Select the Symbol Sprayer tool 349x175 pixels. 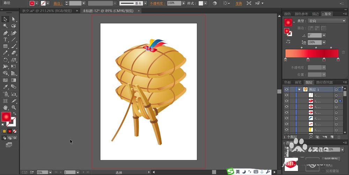pyautogui.click(x=5, y=94)
